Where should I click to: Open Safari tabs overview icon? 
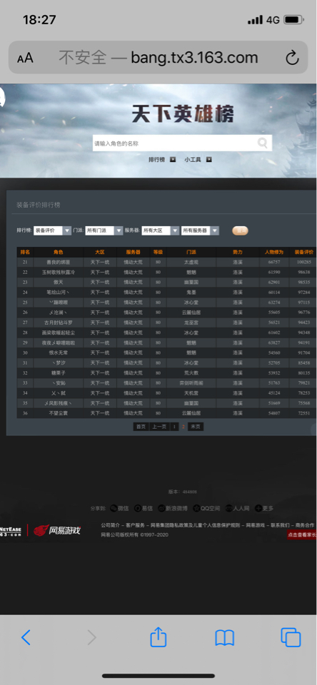[291, 637]
